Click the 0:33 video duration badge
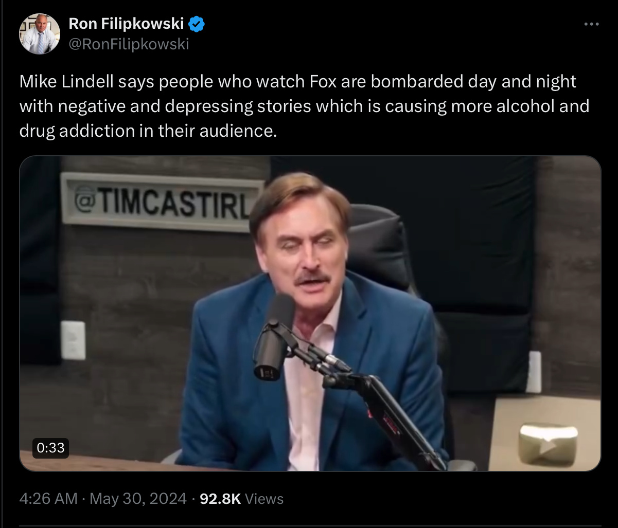 point(51,447)
